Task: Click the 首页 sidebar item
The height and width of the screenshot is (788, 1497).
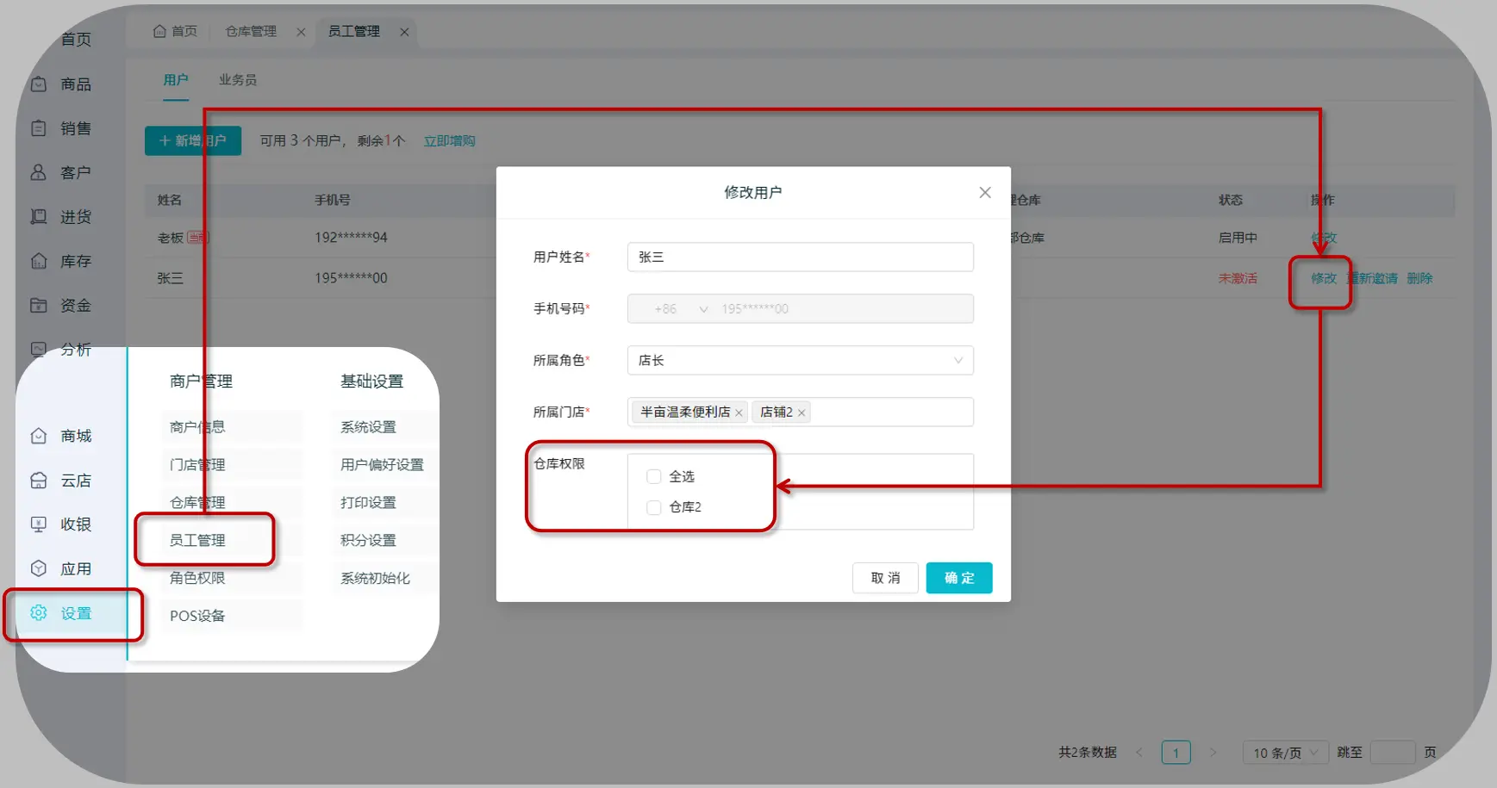Action: (x=76, y=39)
